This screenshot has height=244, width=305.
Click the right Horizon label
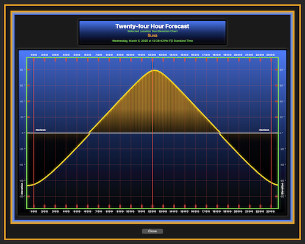pyautogui.click(x=264, y=130)
